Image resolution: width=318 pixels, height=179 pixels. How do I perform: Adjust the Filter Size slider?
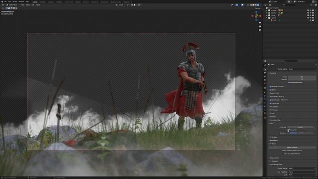[x=300, y=127]
